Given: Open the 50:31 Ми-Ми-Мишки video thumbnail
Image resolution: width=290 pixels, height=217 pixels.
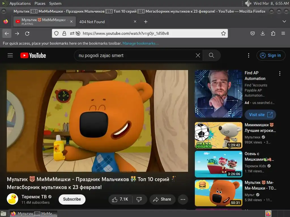Looking at the screenshot, I should (218, 193).
